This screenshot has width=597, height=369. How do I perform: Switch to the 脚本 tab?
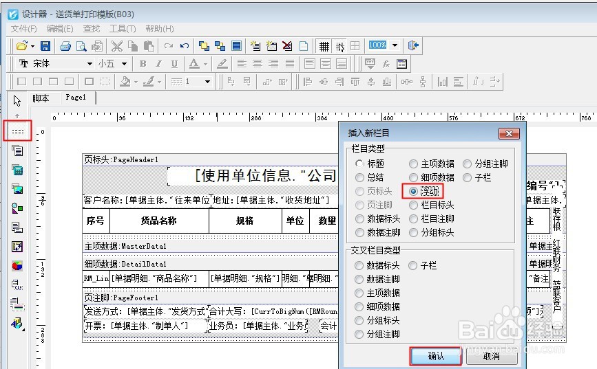pos(41,98)
